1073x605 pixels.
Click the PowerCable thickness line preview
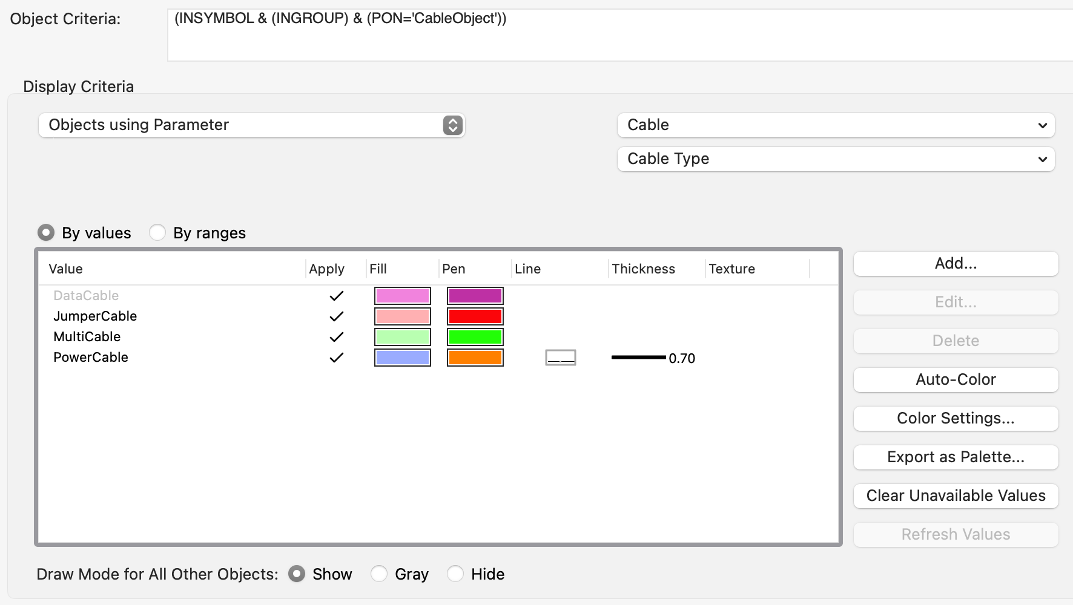click(x=638, y=358)
